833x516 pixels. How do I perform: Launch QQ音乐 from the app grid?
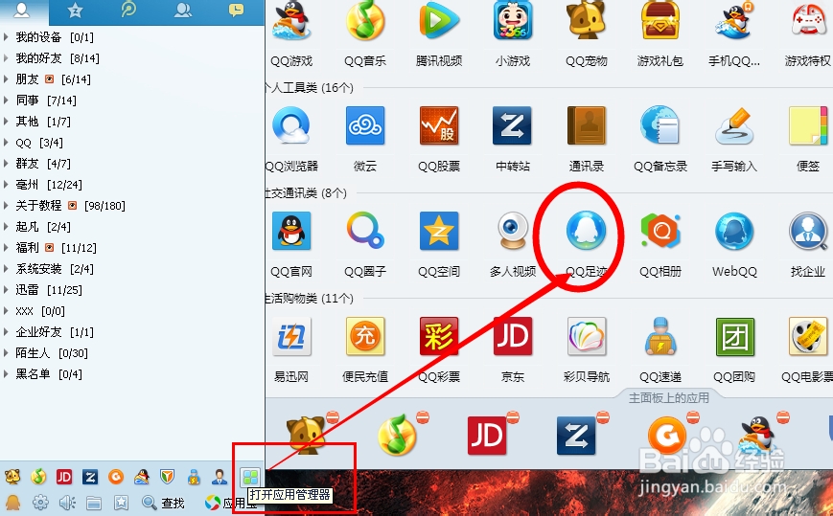365,21
